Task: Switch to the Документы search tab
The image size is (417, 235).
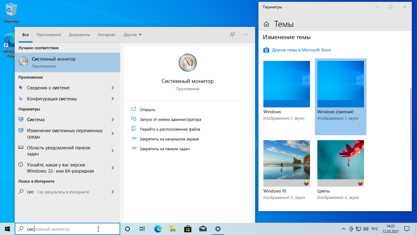Action: click(79, 35)
